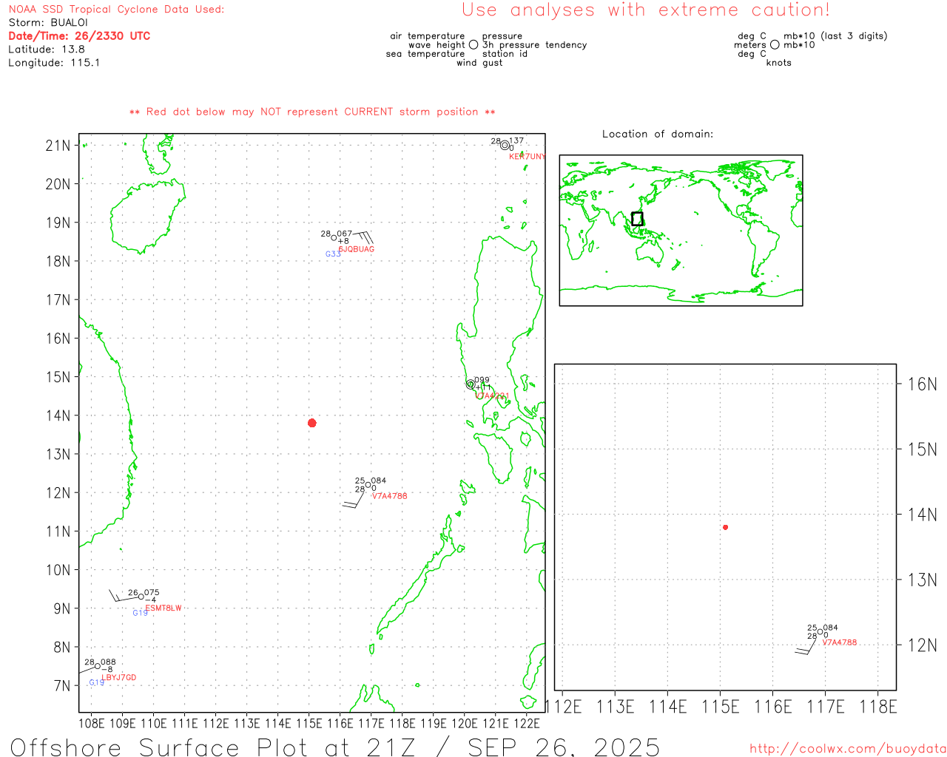Screen dimensions: 947x757
Task: Click the 'sea temperature' legend label
Action: point(425,54)
